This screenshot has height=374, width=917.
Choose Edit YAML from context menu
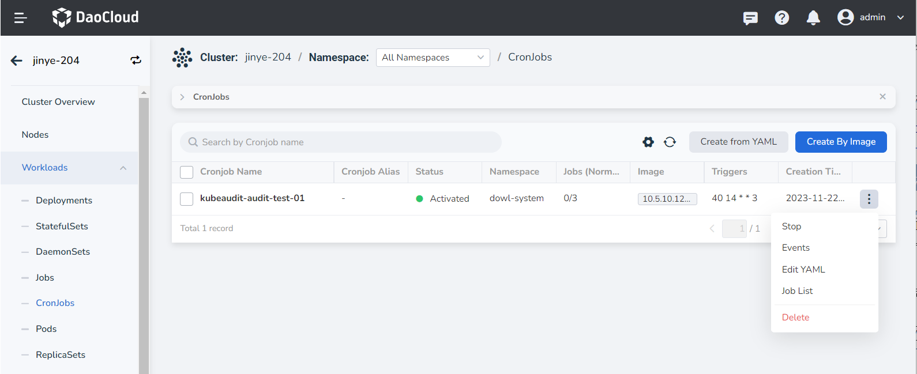click(x=803, y=270)
